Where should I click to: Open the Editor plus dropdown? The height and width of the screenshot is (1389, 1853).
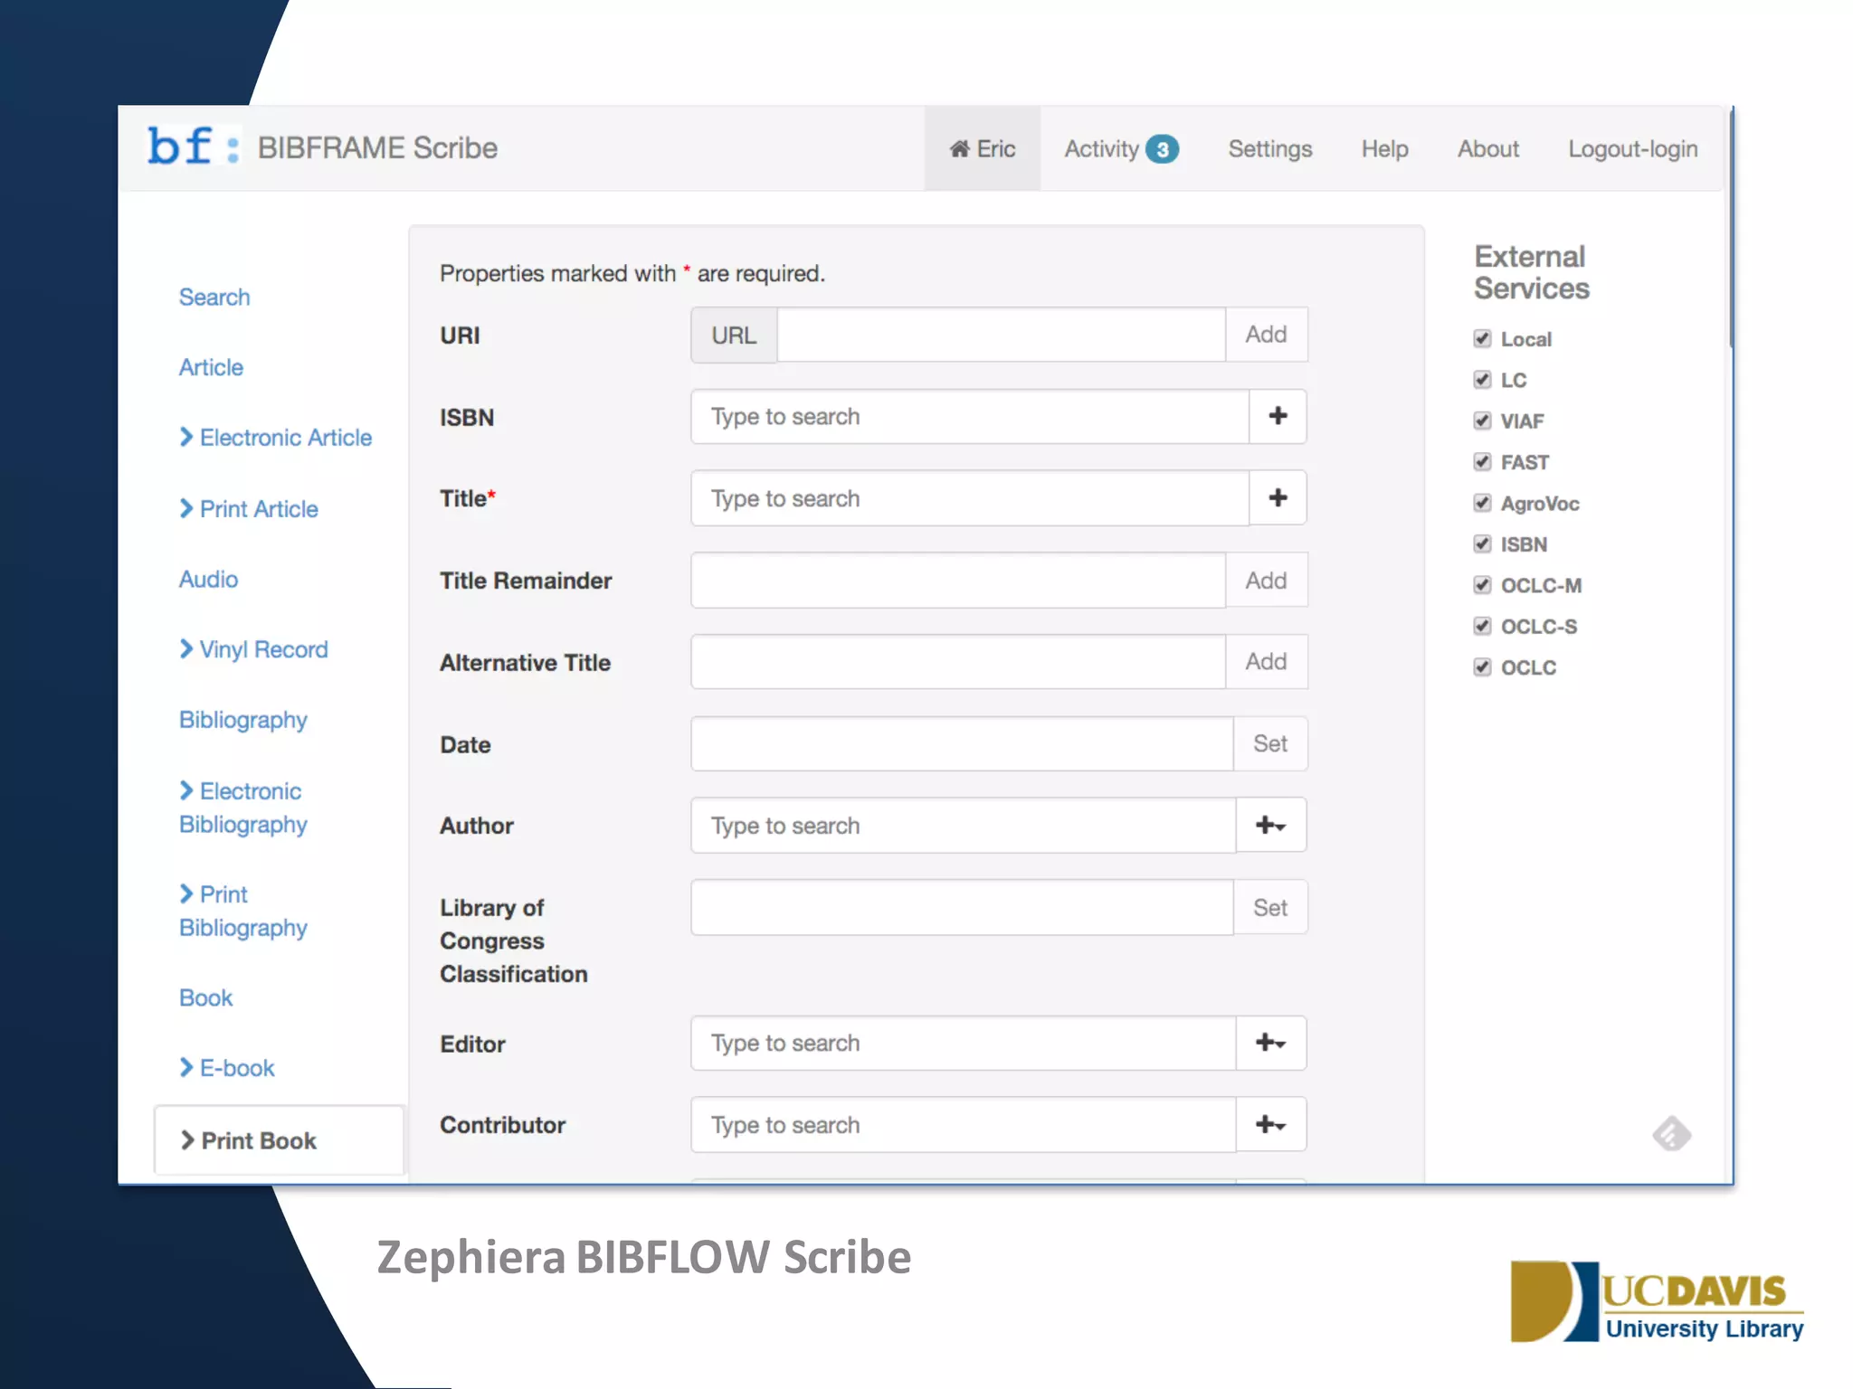[1271, 1043]
